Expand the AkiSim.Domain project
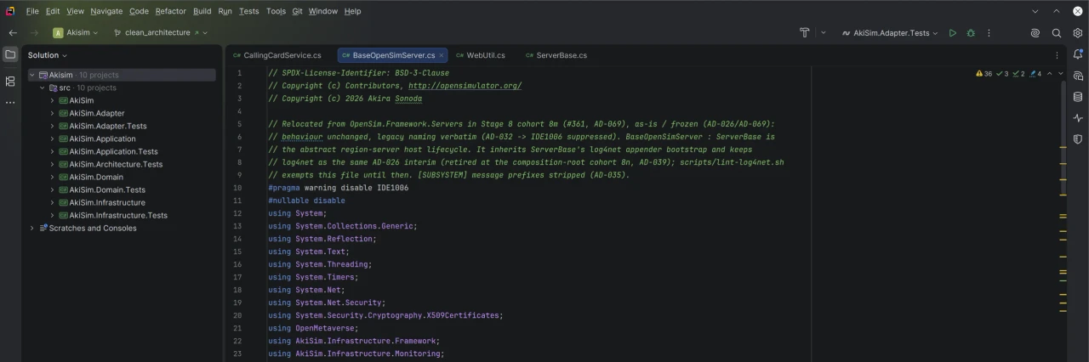This screenshot has width=1089, height=362. tap(52, 177)
